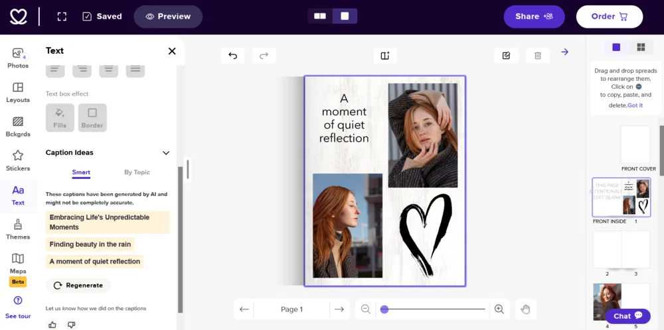The height and width of the screenshot is (330, 664).
Task: Click the Regenerate captions button
Action: 78,285
